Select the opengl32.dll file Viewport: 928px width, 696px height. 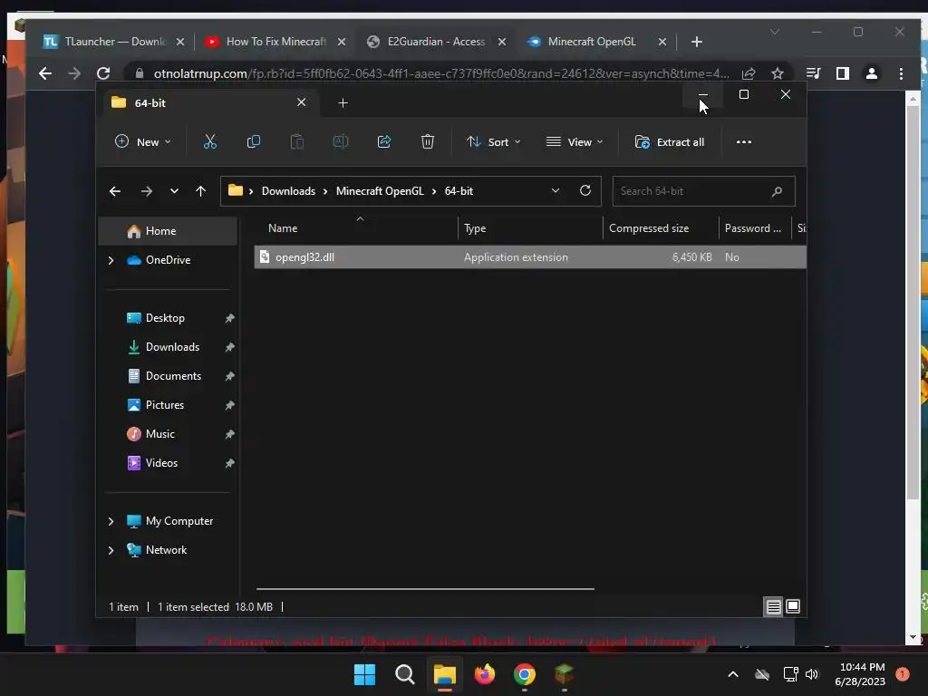[529, 256]
